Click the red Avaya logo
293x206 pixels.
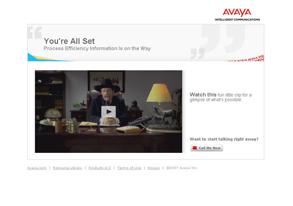(237, 13)
